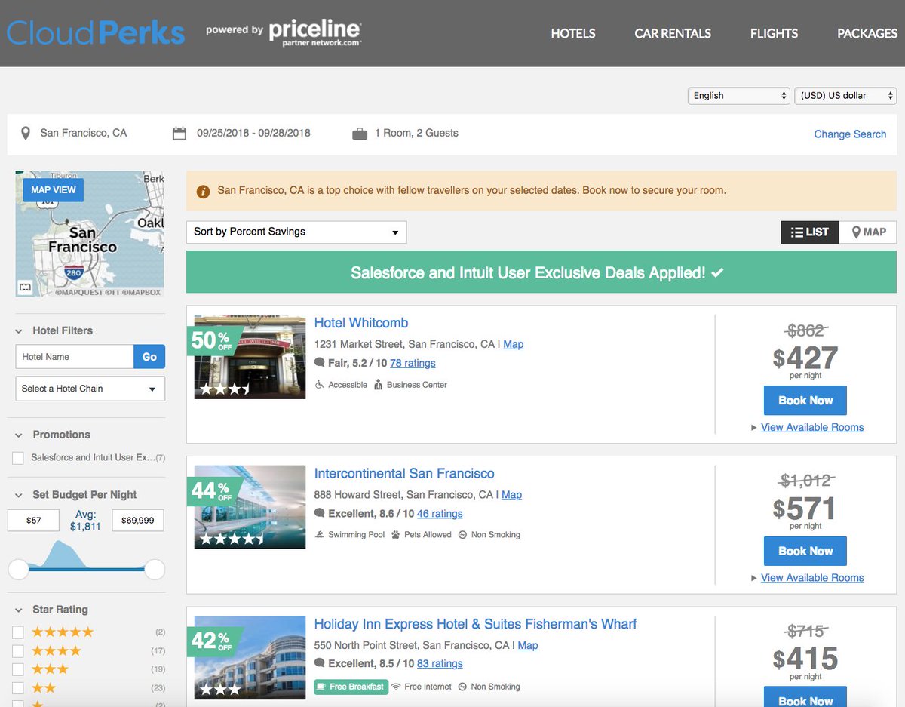Open the (USD) US dollar currency dropdown
Image resolution: width=905 pixels, height=707 pixels.
[845, 96]
